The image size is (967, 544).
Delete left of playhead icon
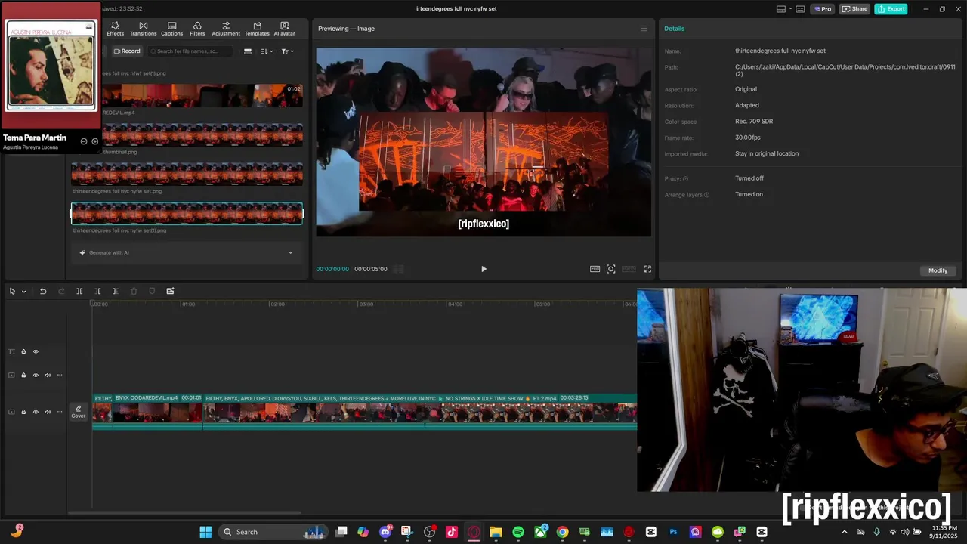97,291
